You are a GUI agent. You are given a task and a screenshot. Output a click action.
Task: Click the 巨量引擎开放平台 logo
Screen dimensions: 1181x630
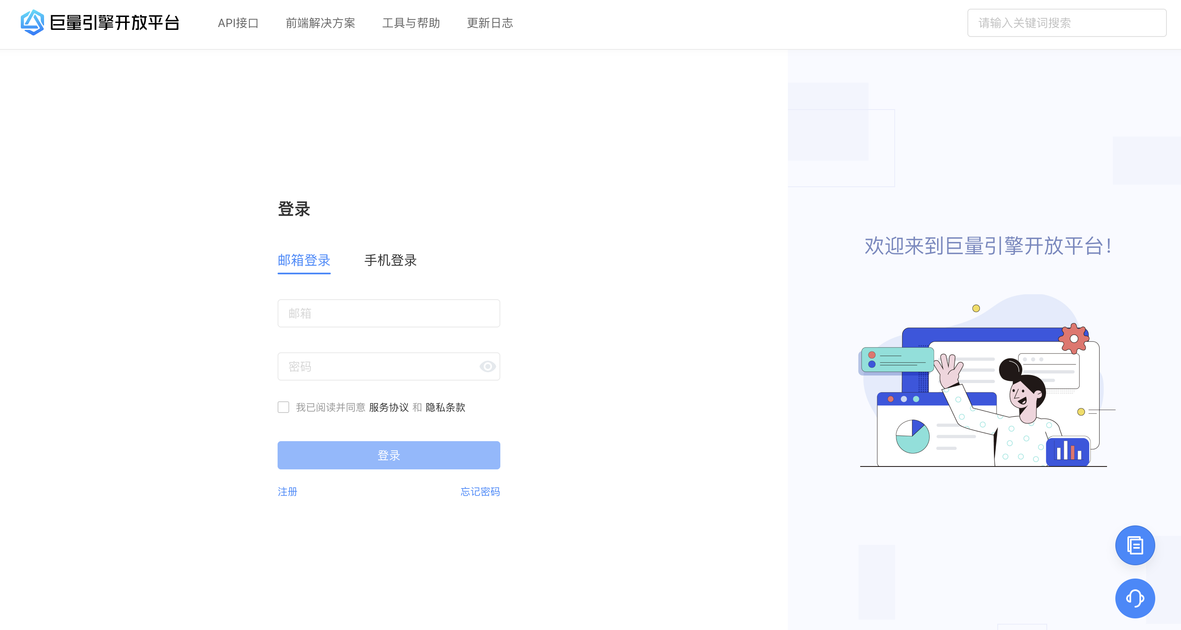pyautogui.click(x=100, y=22)
